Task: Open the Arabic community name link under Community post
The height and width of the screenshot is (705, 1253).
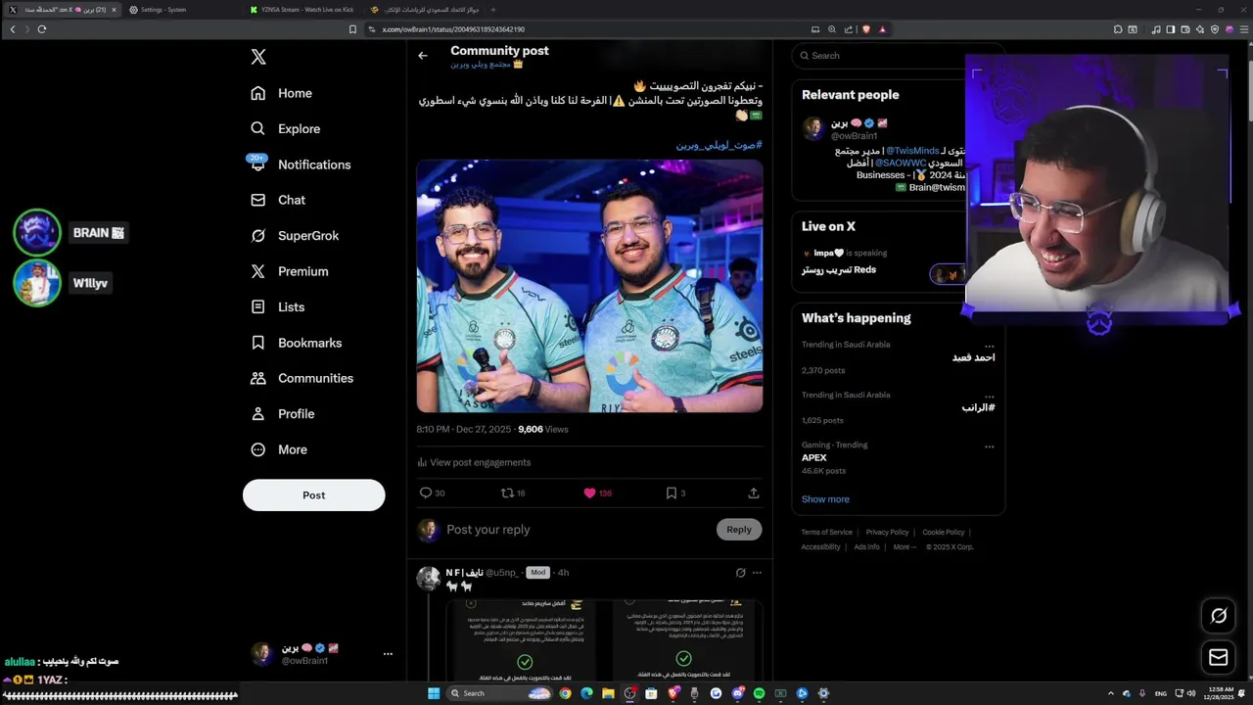Action: click(487, 65)
